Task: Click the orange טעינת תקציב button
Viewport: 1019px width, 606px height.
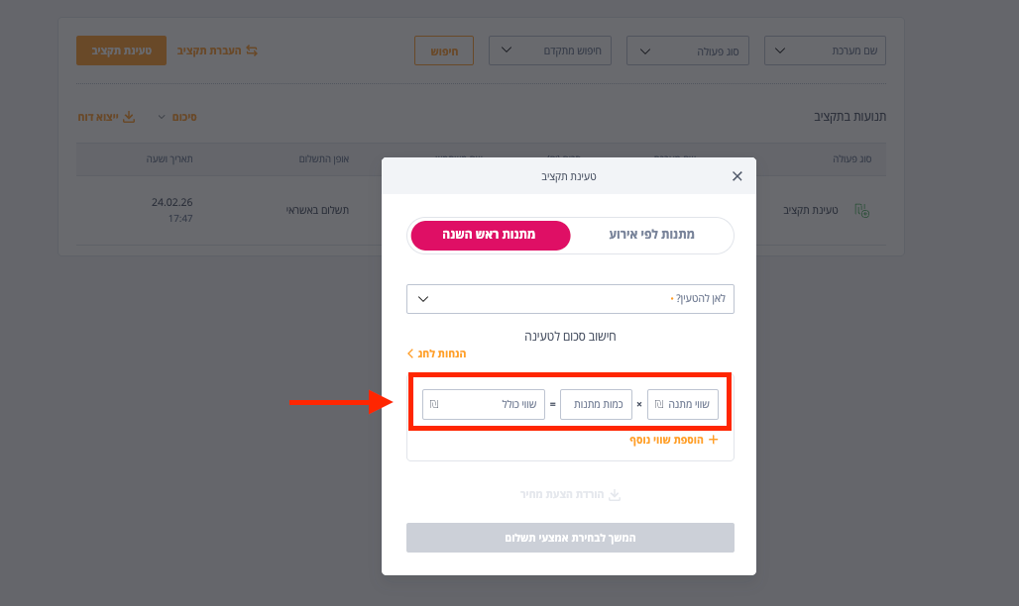Action: (x=121, y=50)
